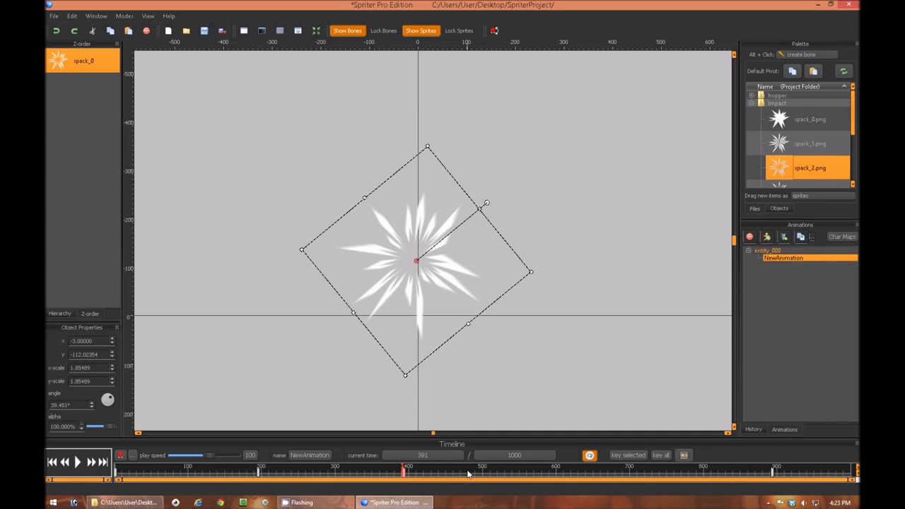Refresh the palette with the green arrows icon

(x=843, y=71)
